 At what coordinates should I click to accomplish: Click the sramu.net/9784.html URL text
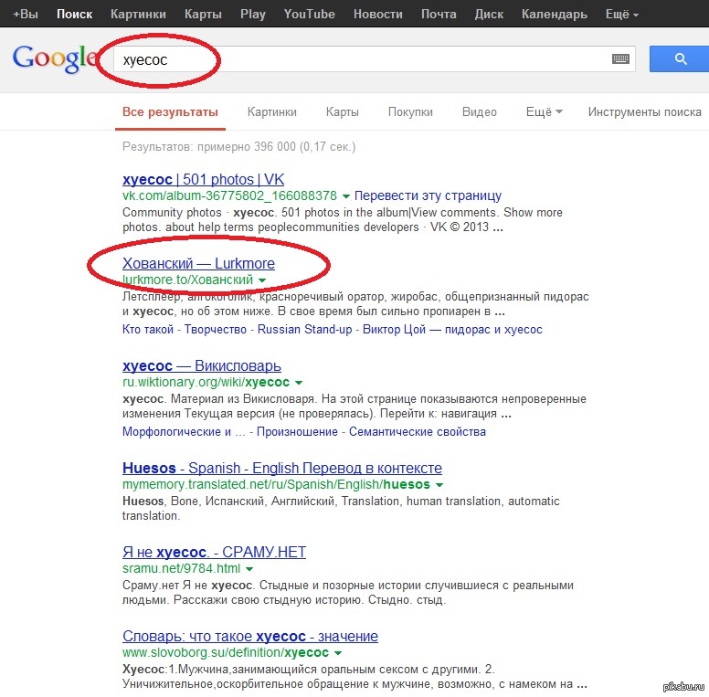tap(181, 568)
